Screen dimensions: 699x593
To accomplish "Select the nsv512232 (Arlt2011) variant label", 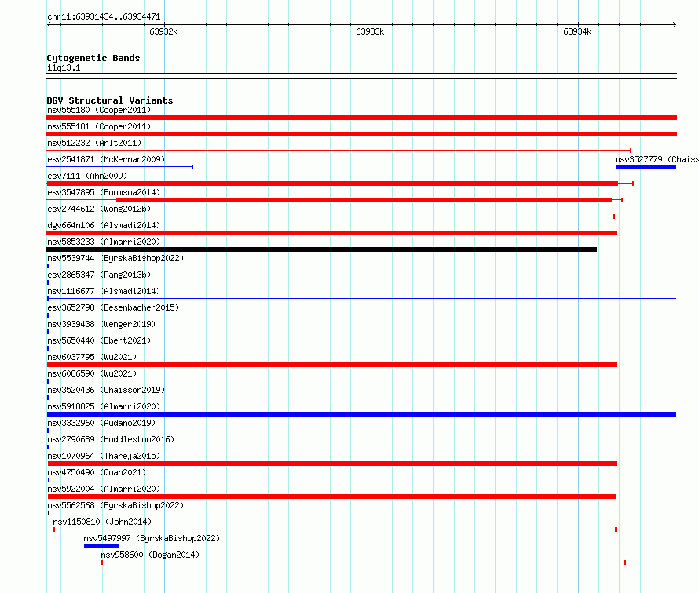I will (x=94, y=143).
